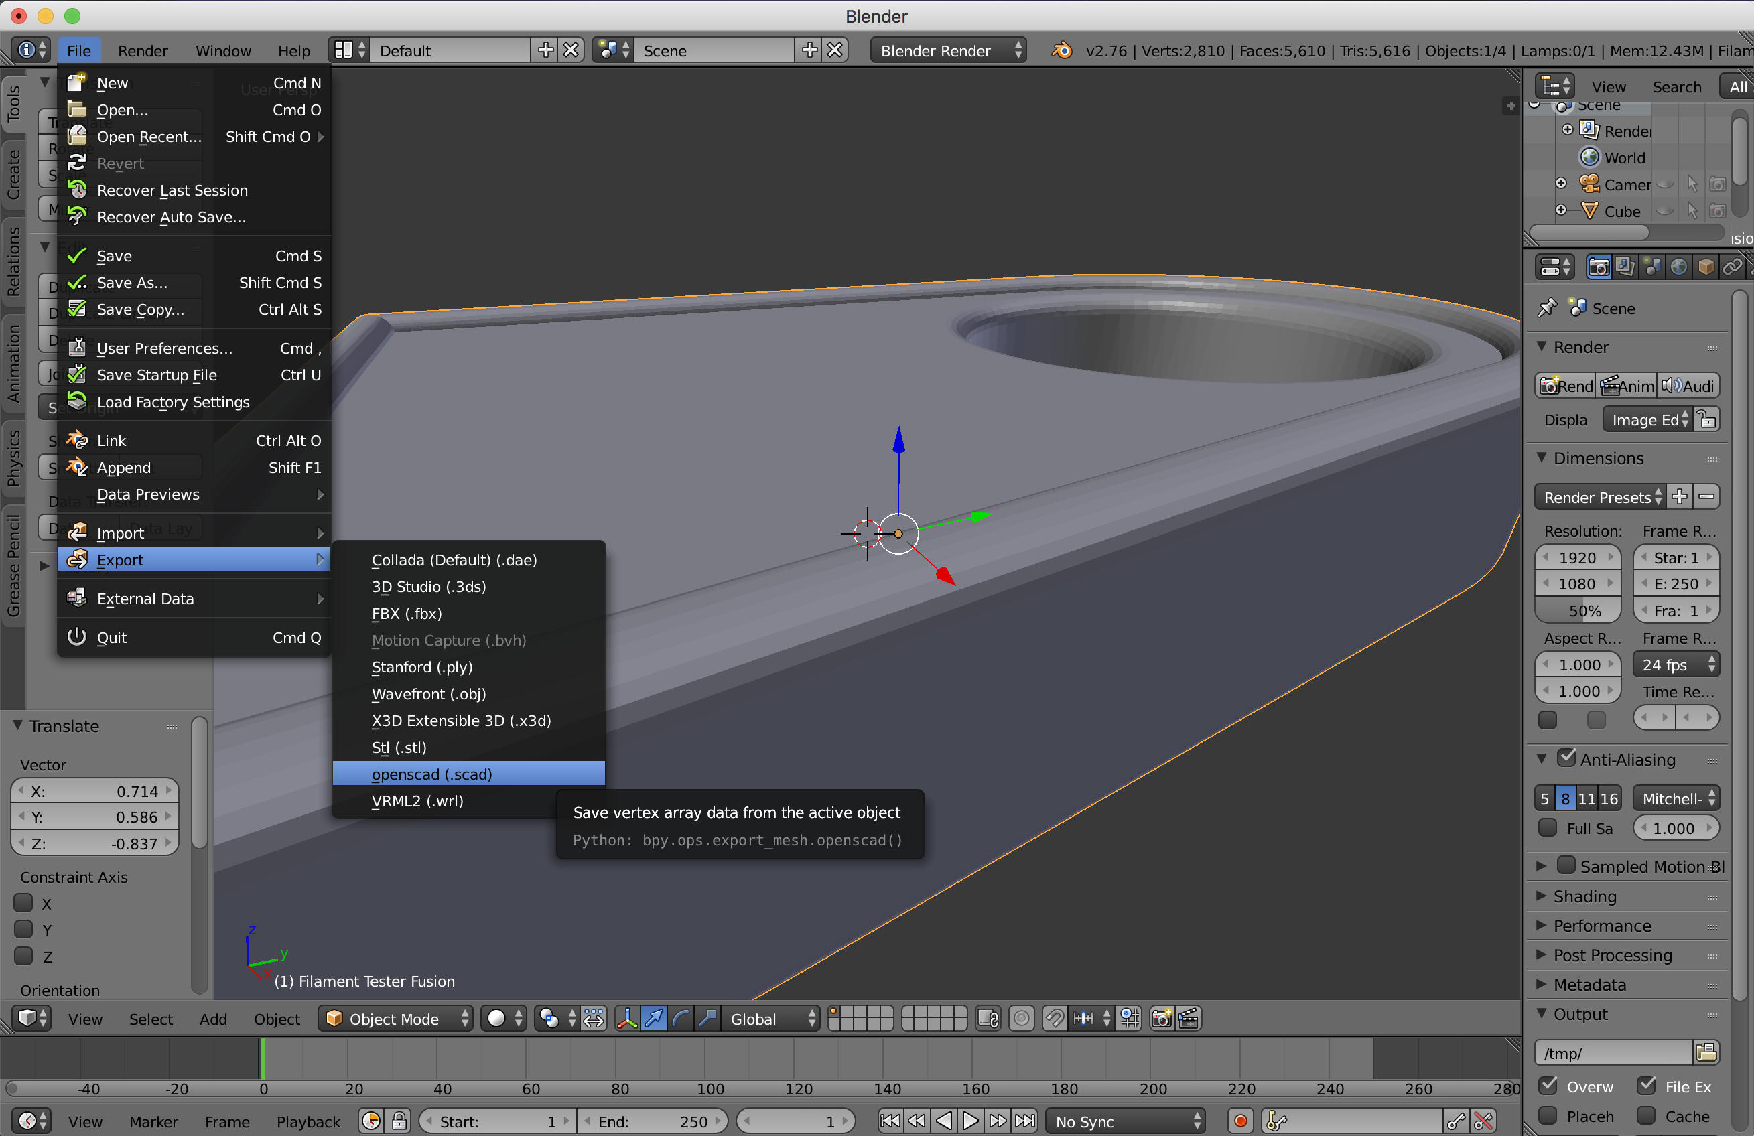
Task: Toggle Camera renderability camera icon in outliner
Action: point(1717,184)
